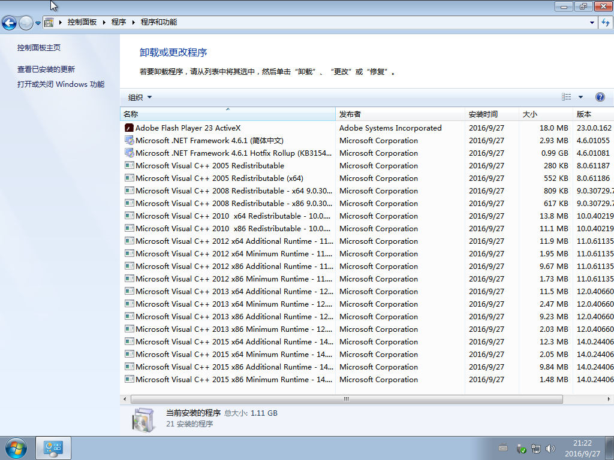
Task: Select Microsoft Visual C++ 2015 x86 Additional Runtime name
Action: [x=234, y=367]
